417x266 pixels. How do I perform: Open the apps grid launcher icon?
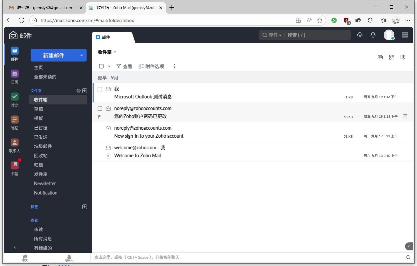click(x=405, y=35)
